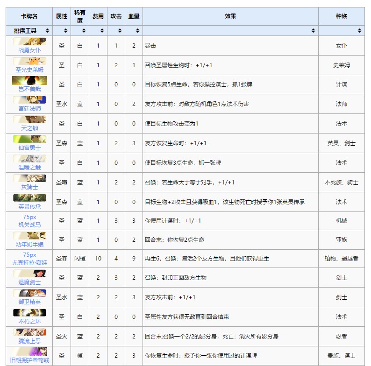This screenshot has height=366, width=371.
Task: Open the 温暖之触 card image
Action: [29, 159]
